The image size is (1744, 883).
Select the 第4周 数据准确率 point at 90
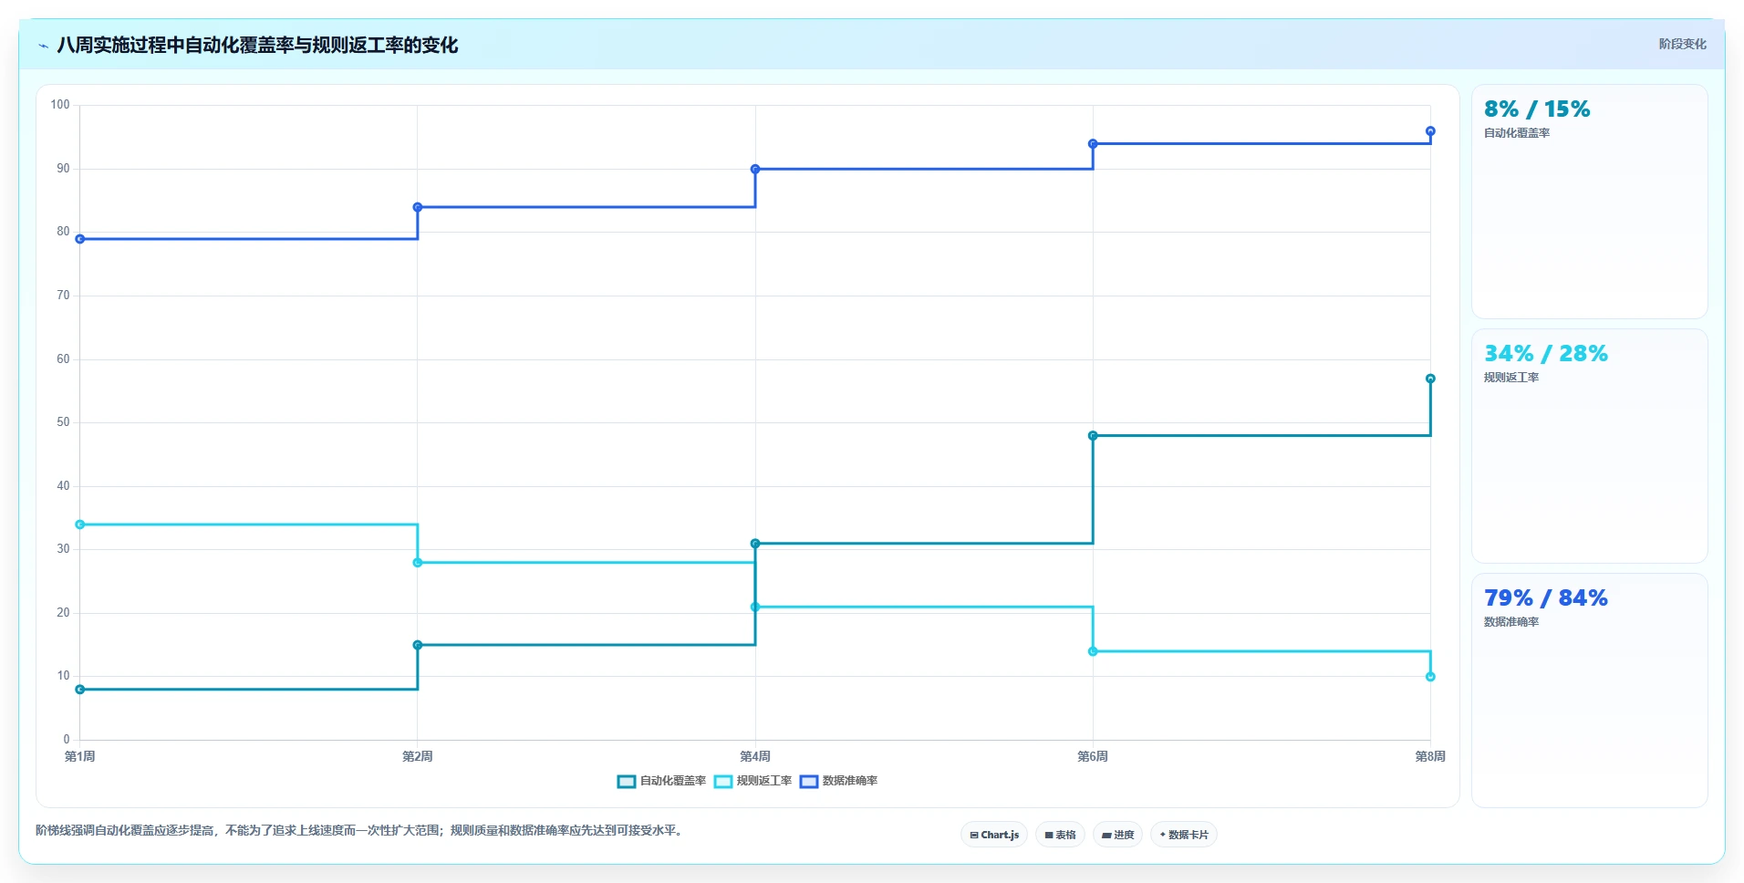(x=755, y=169)
